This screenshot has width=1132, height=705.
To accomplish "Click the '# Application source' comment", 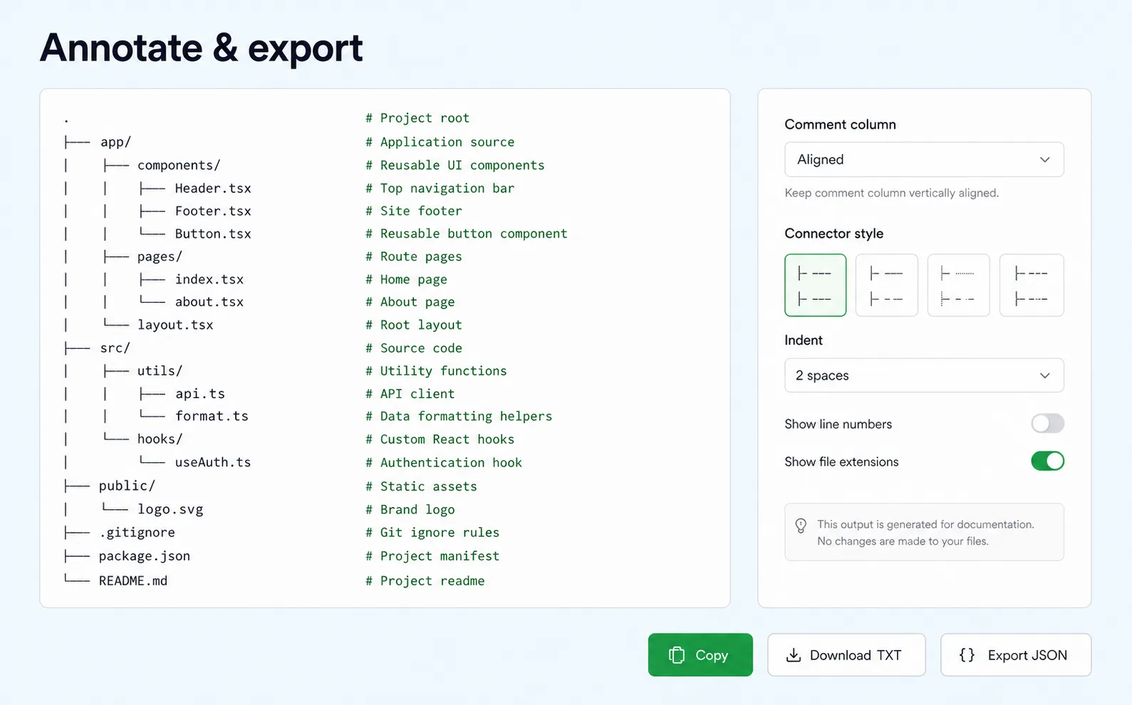I will coord(440,142).
